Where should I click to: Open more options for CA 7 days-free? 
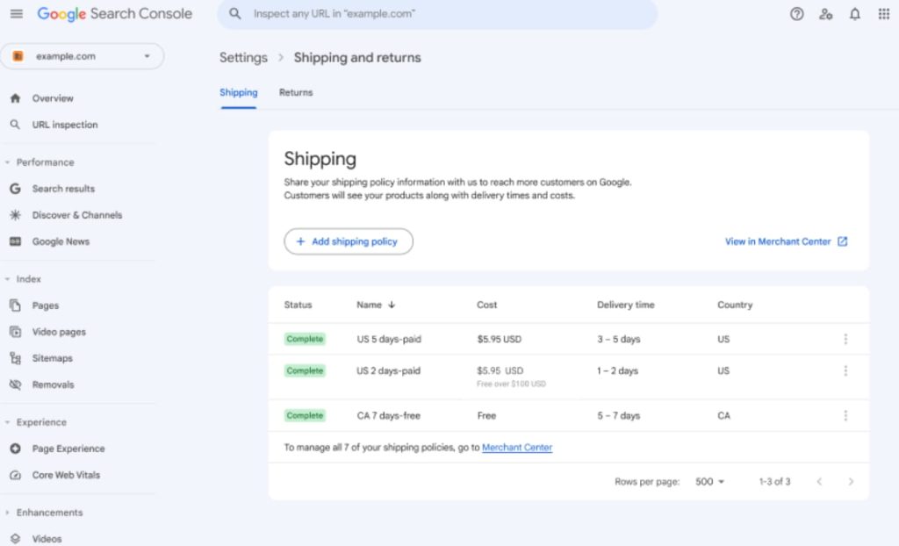point(845,415)
